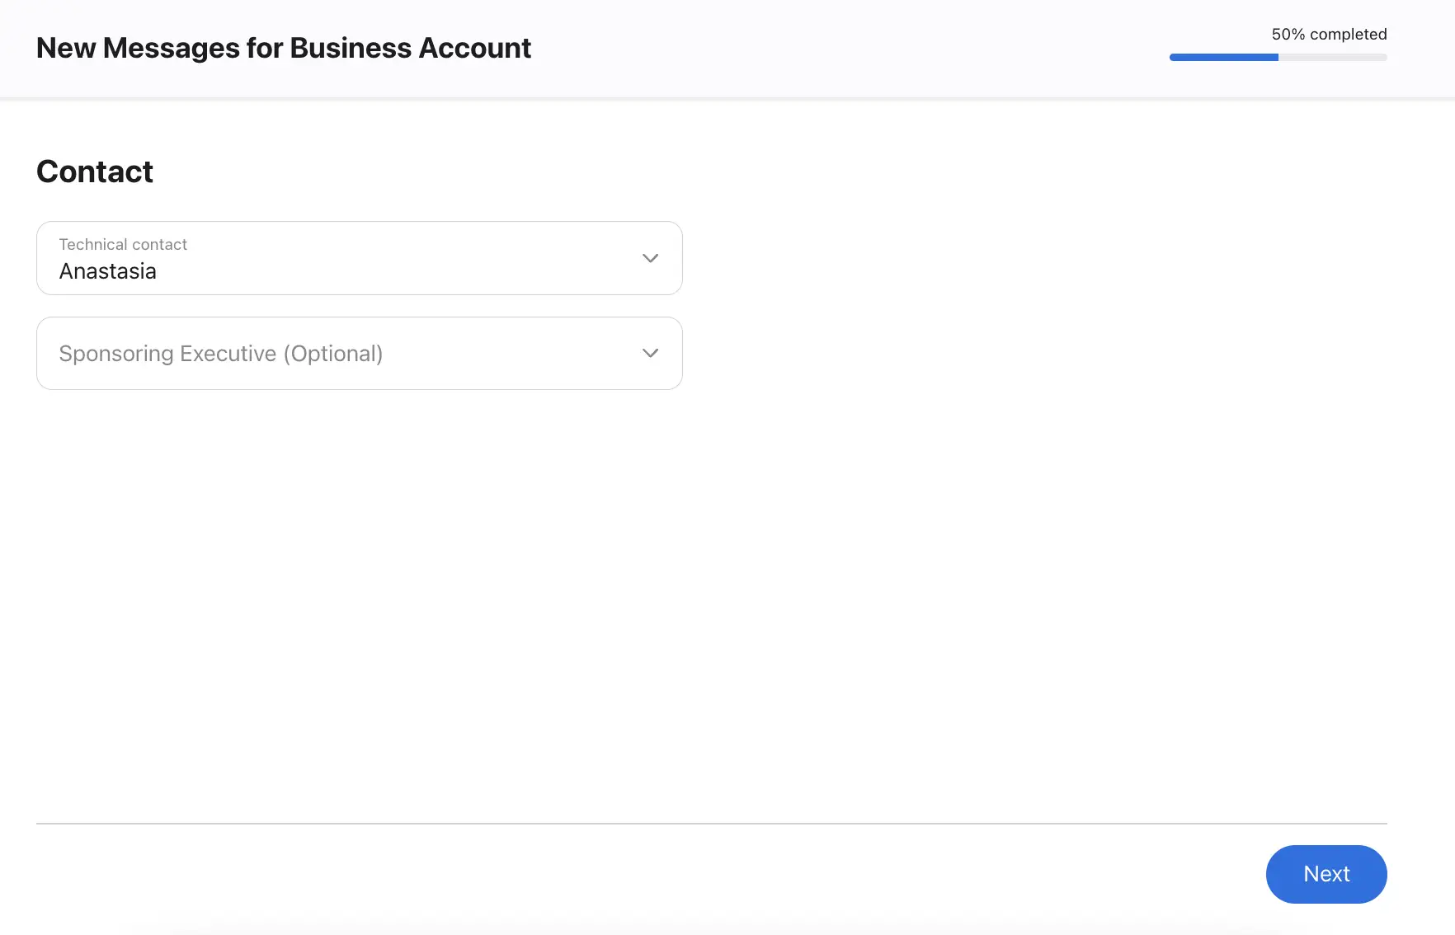Click the Technical contact chevron arrow

(x=650, y=258)
